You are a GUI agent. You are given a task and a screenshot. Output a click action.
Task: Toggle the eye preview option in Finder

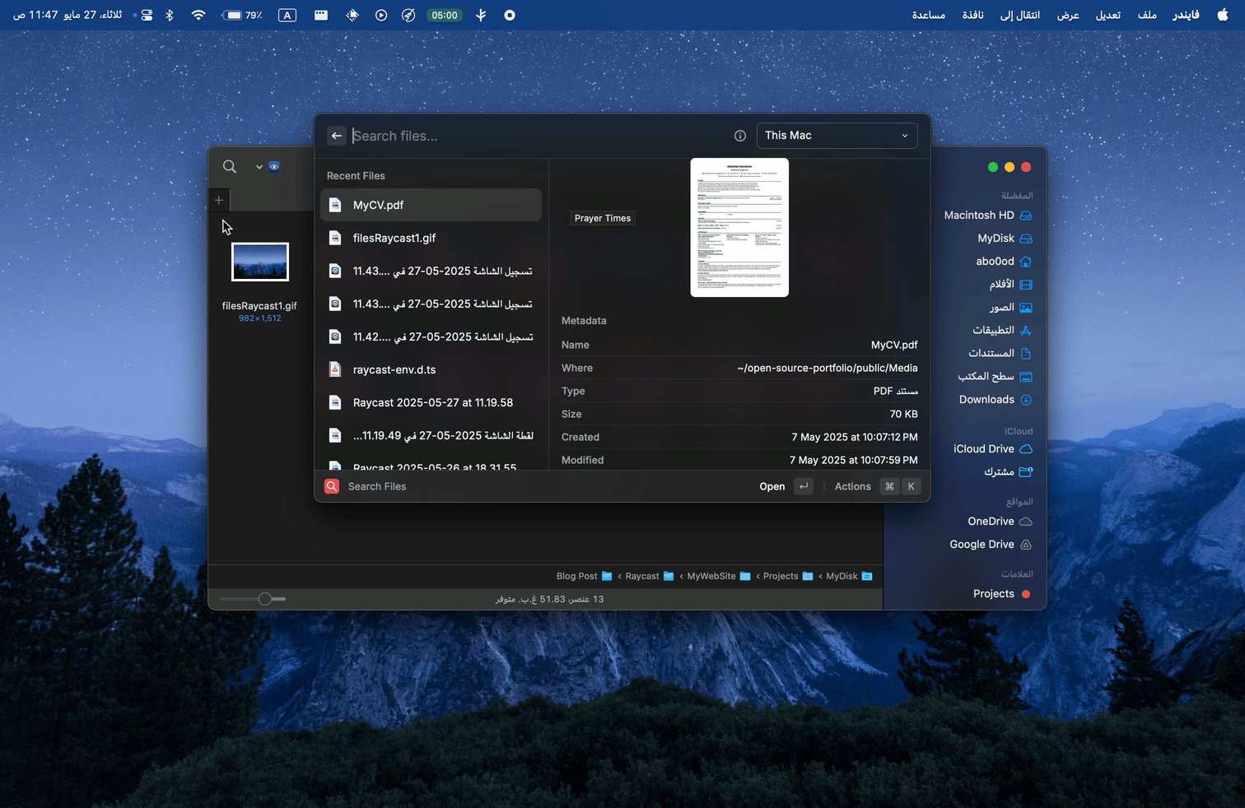coord(274,167)
